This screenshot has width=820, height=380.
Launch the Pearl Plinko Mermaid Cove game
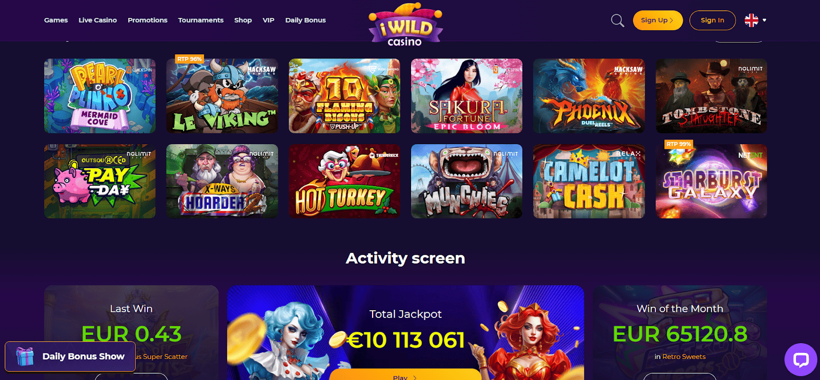pyautogui.click(x=100, y=96)
